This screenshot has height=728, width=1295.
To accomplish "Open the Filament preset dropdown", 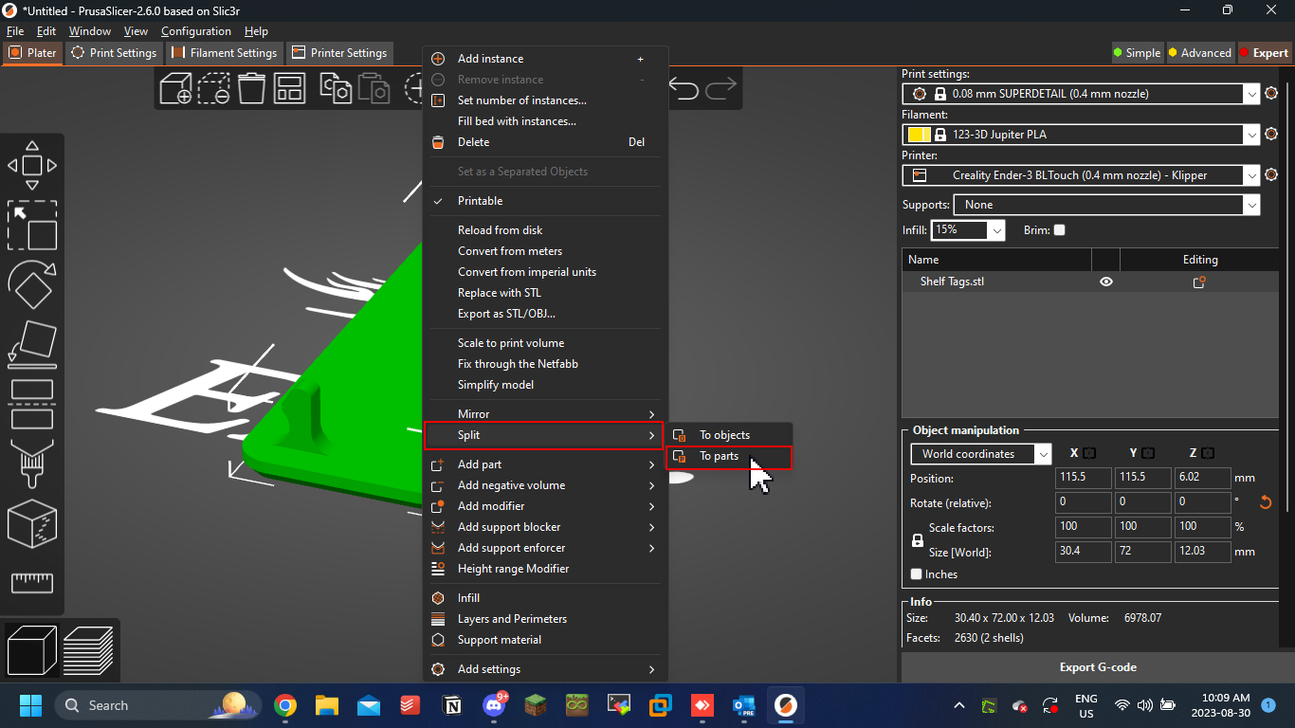I will (1081, 135).
